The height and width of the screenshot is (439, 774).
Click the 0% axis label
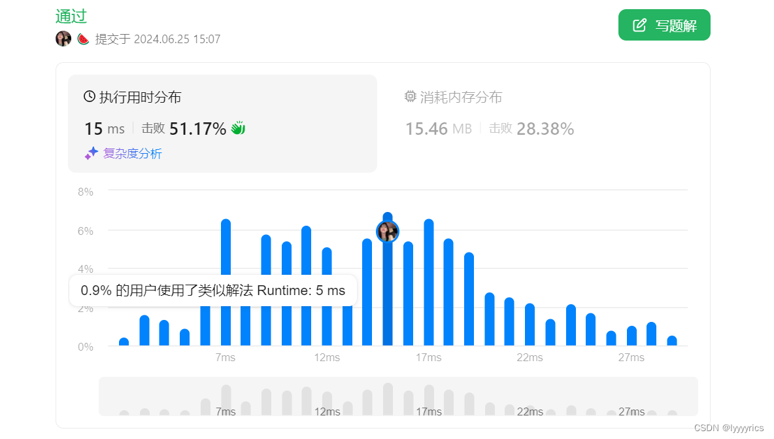86,347
